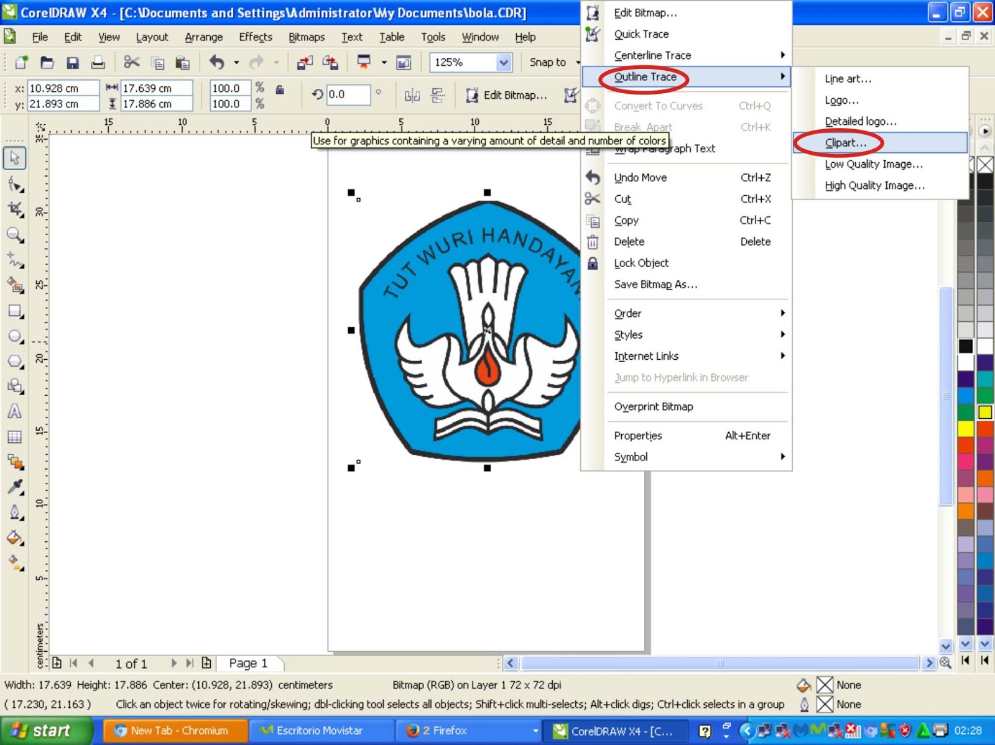Choose Detailed logo trace option
Screen dimensions: 995x745
(881, 121)
